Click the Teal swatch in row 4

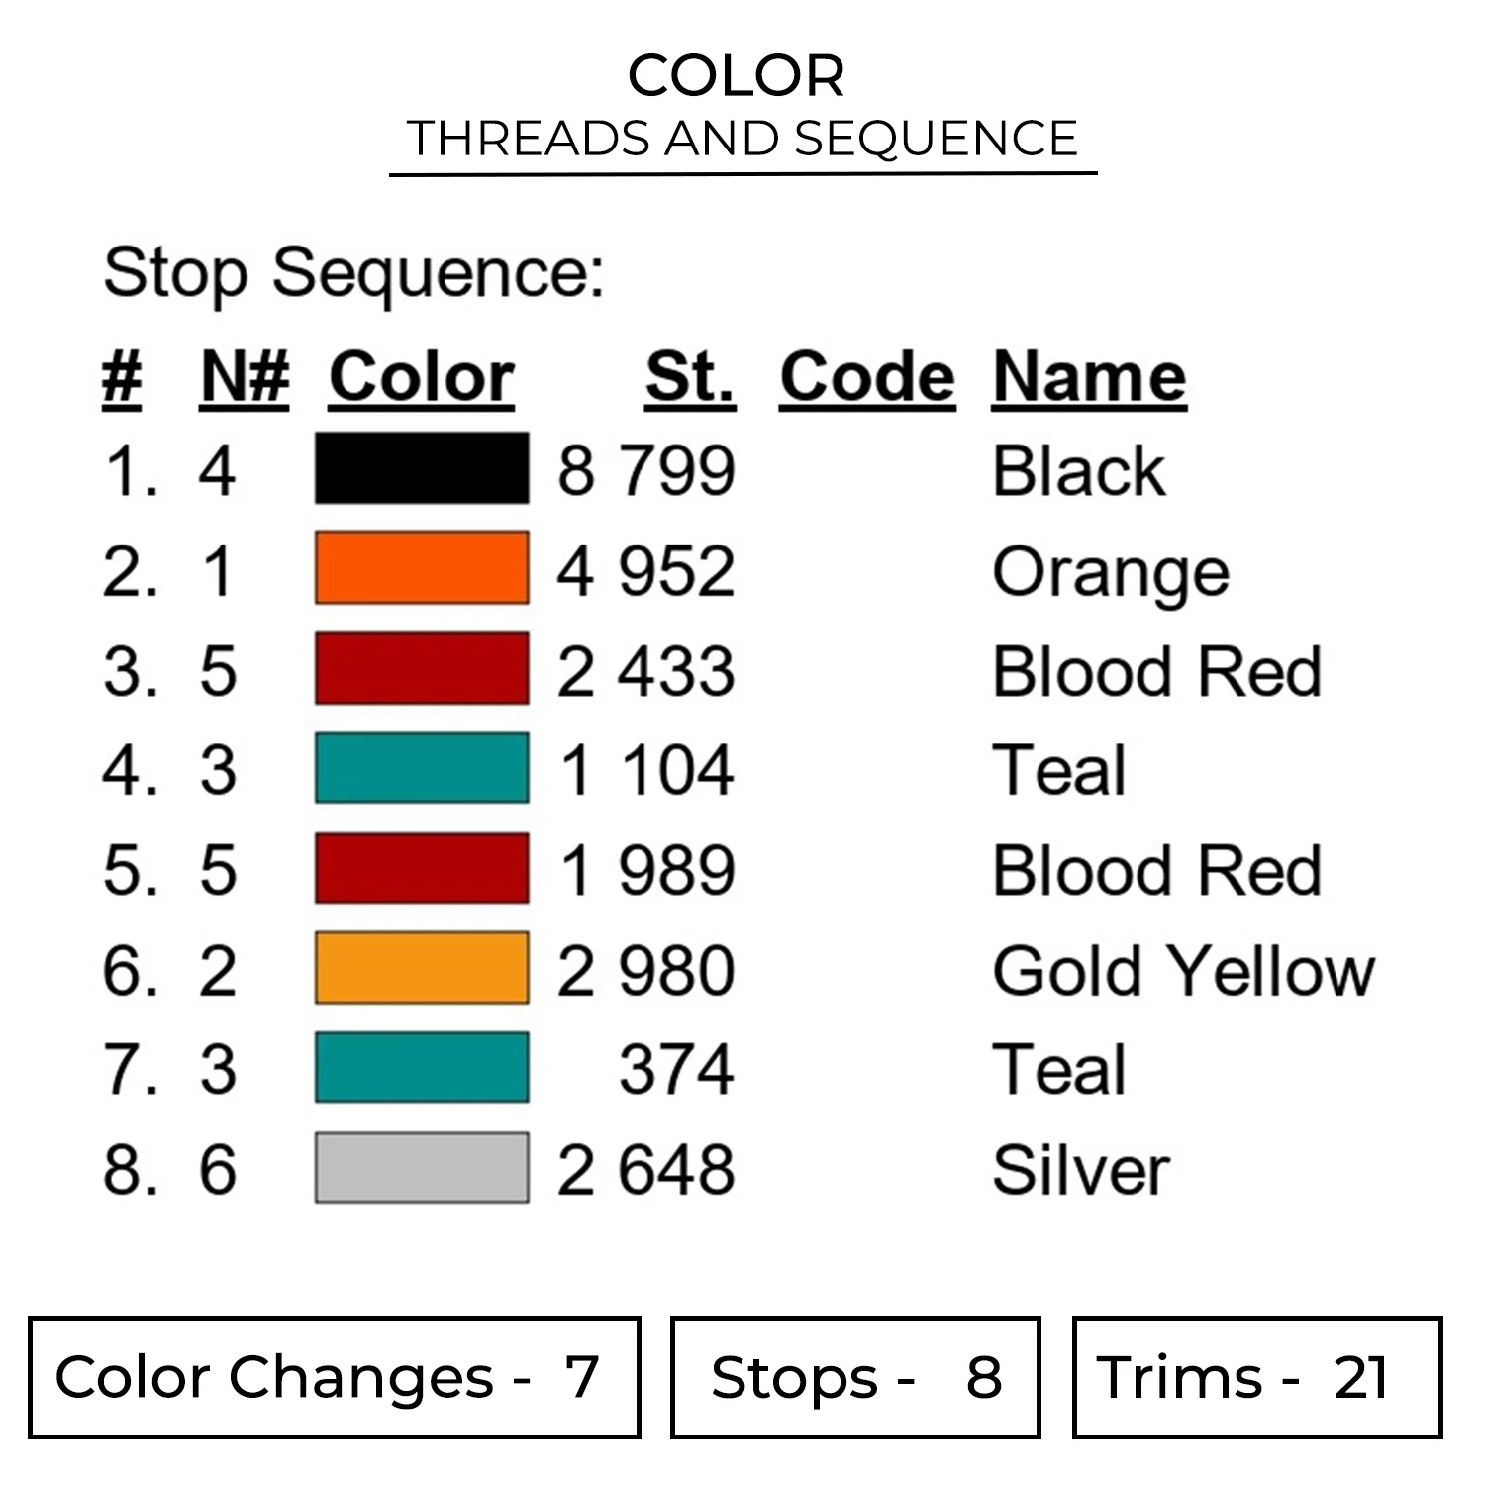pyautogui.click(x=422, y=768)
